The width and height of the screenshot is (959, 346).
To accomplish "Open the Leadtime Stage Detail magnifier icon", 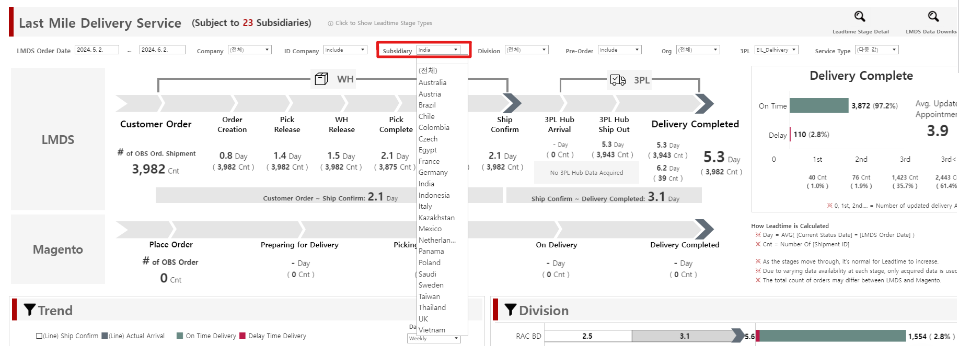I will click(860, 17).
